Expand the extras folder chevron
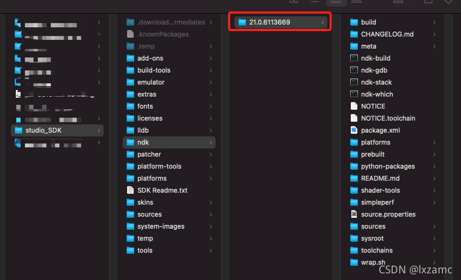 [x=211, y=94]
